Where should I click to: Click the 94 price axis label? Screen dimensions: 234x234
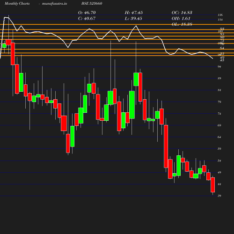click(219, 67)
